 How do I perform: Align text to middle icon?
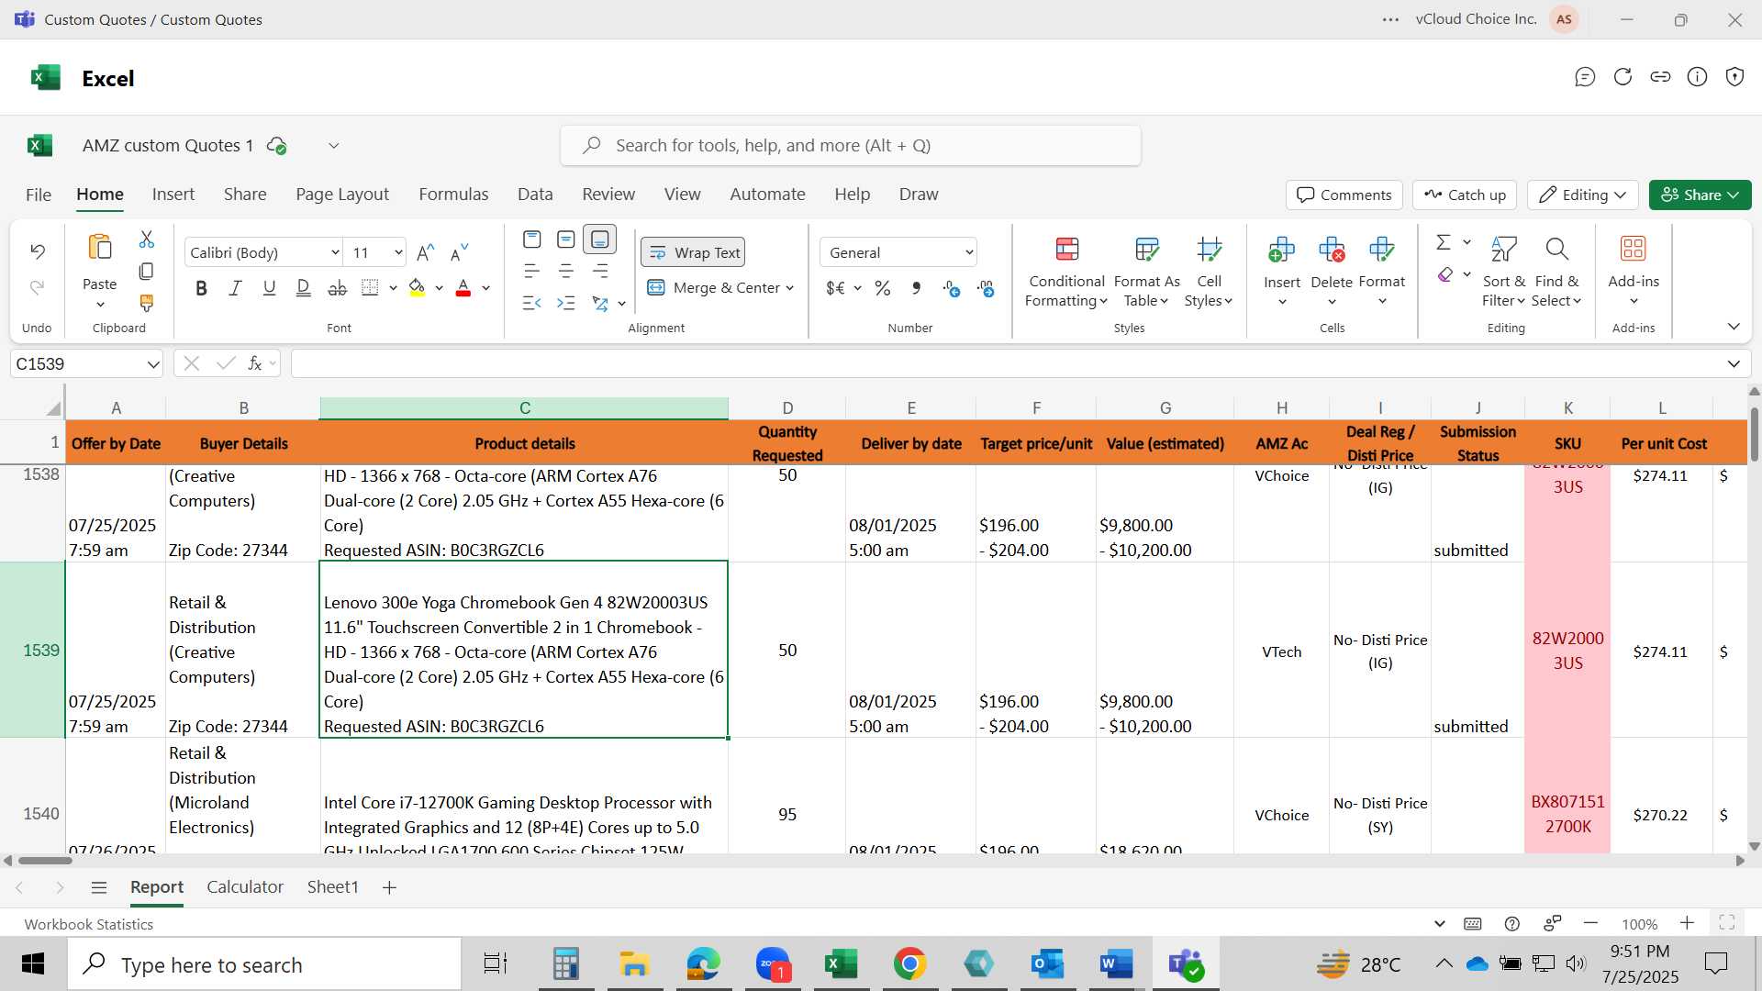click(x=566, y=239)
